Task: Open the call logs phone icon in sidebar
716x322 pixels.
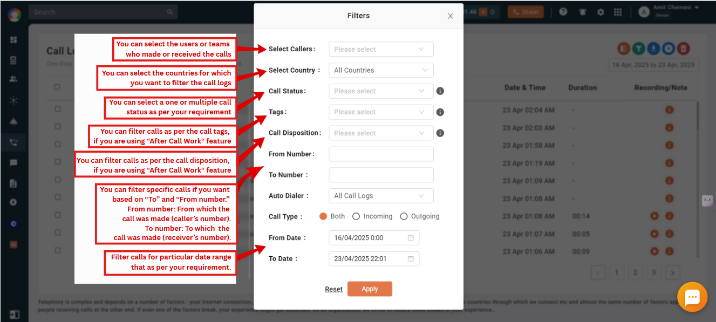Action: [x=13, y=143]
